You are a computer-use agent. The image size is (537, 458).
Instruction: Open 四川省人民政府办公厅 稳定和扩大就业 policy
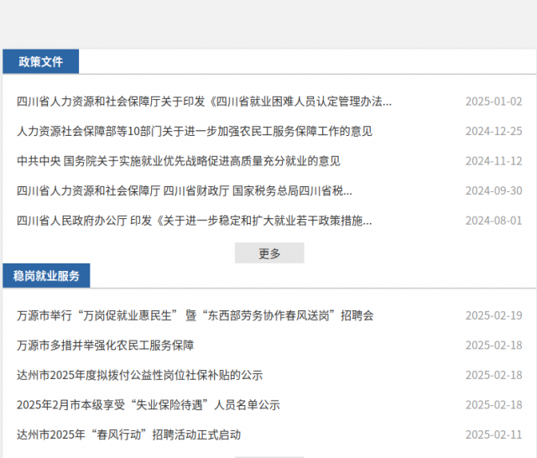pyautogui.click(x=194, y=221)
